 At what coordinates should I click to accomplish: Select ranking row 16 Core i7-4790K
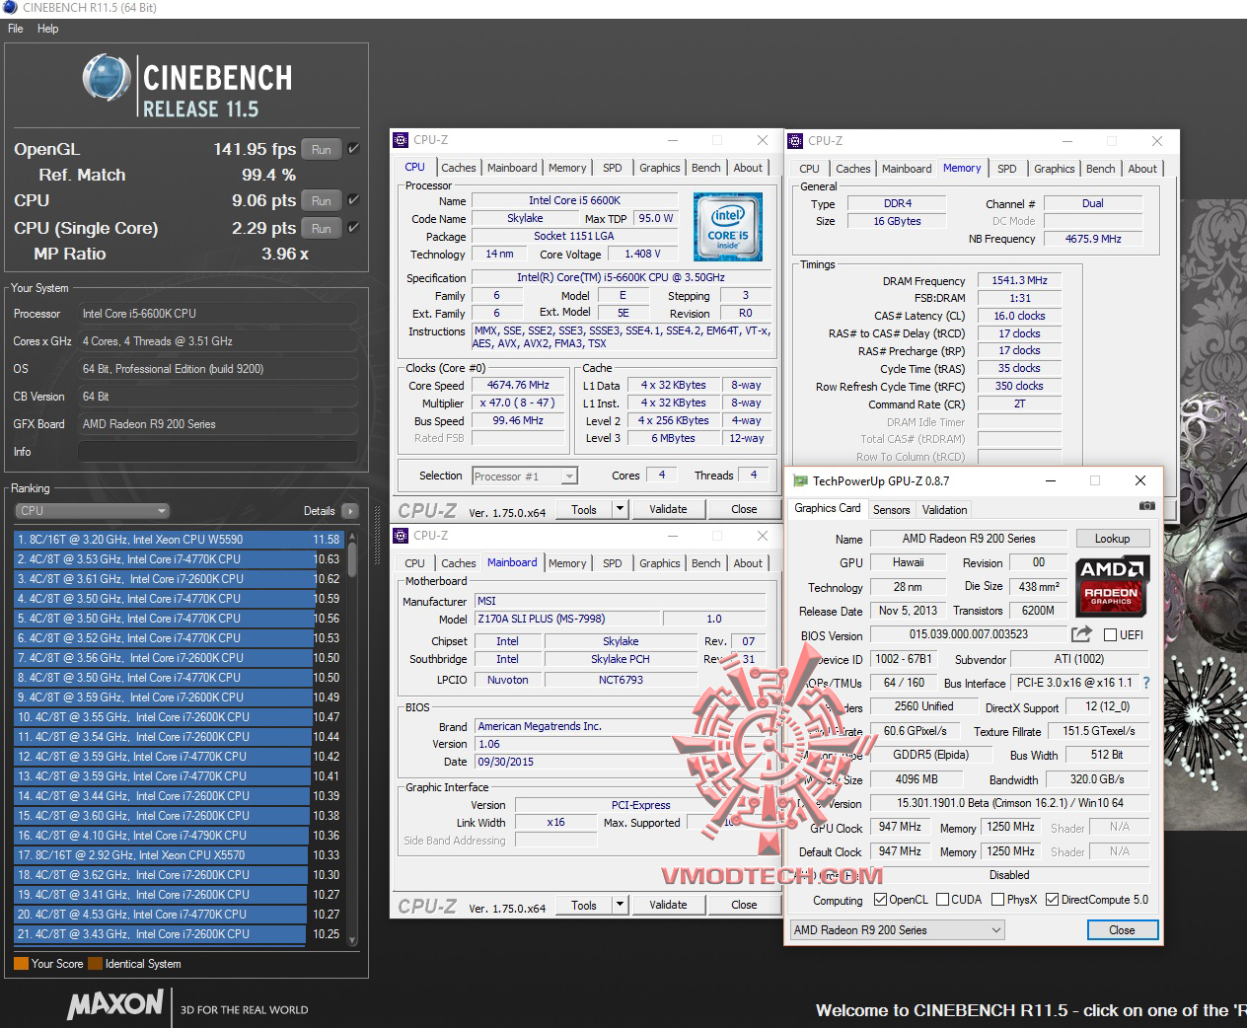point(178,836)
